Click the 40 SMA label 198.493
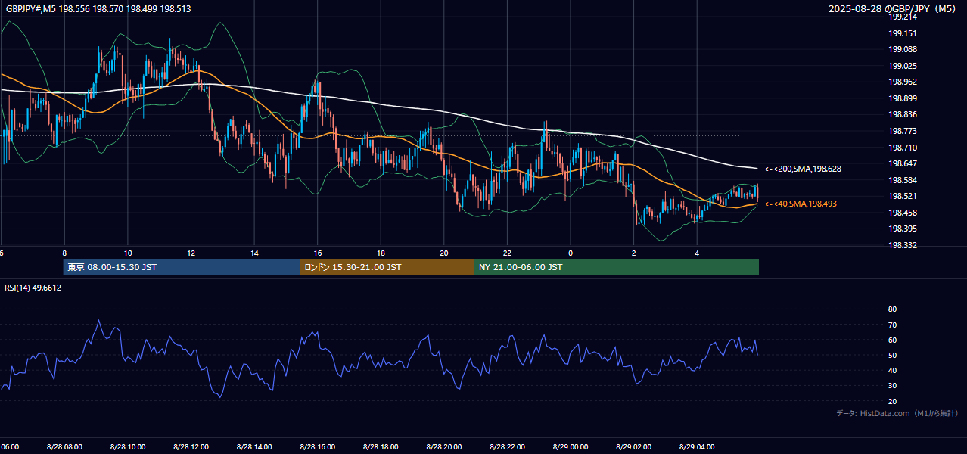This screenshot has height=454, width=967. click(x=801, y=204)
